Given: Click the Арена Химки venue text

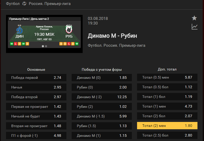Looking at the screenshot, I should (x=44, y=28).
